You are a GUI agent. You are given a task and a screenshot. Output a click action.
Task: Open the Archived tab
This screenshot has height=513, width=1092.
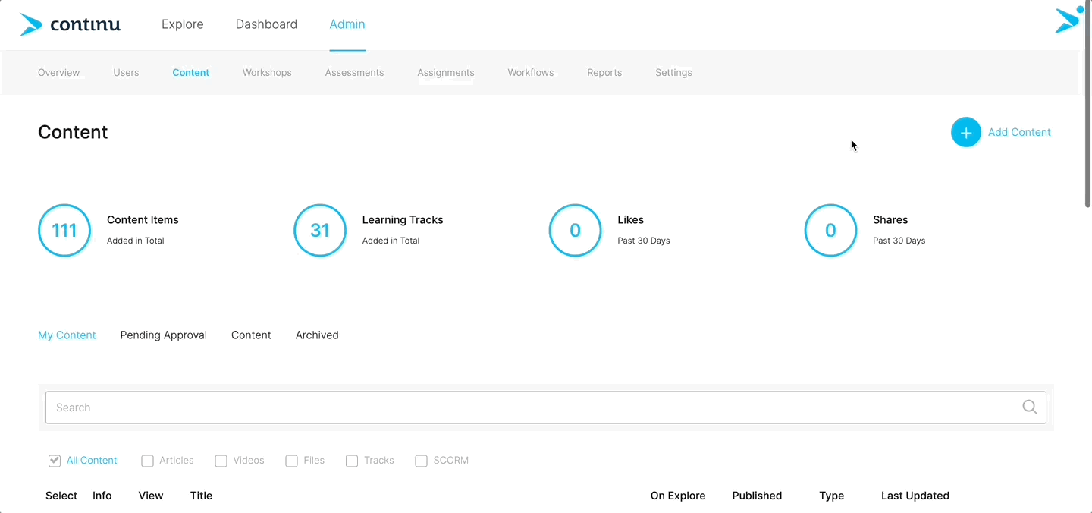317,335
